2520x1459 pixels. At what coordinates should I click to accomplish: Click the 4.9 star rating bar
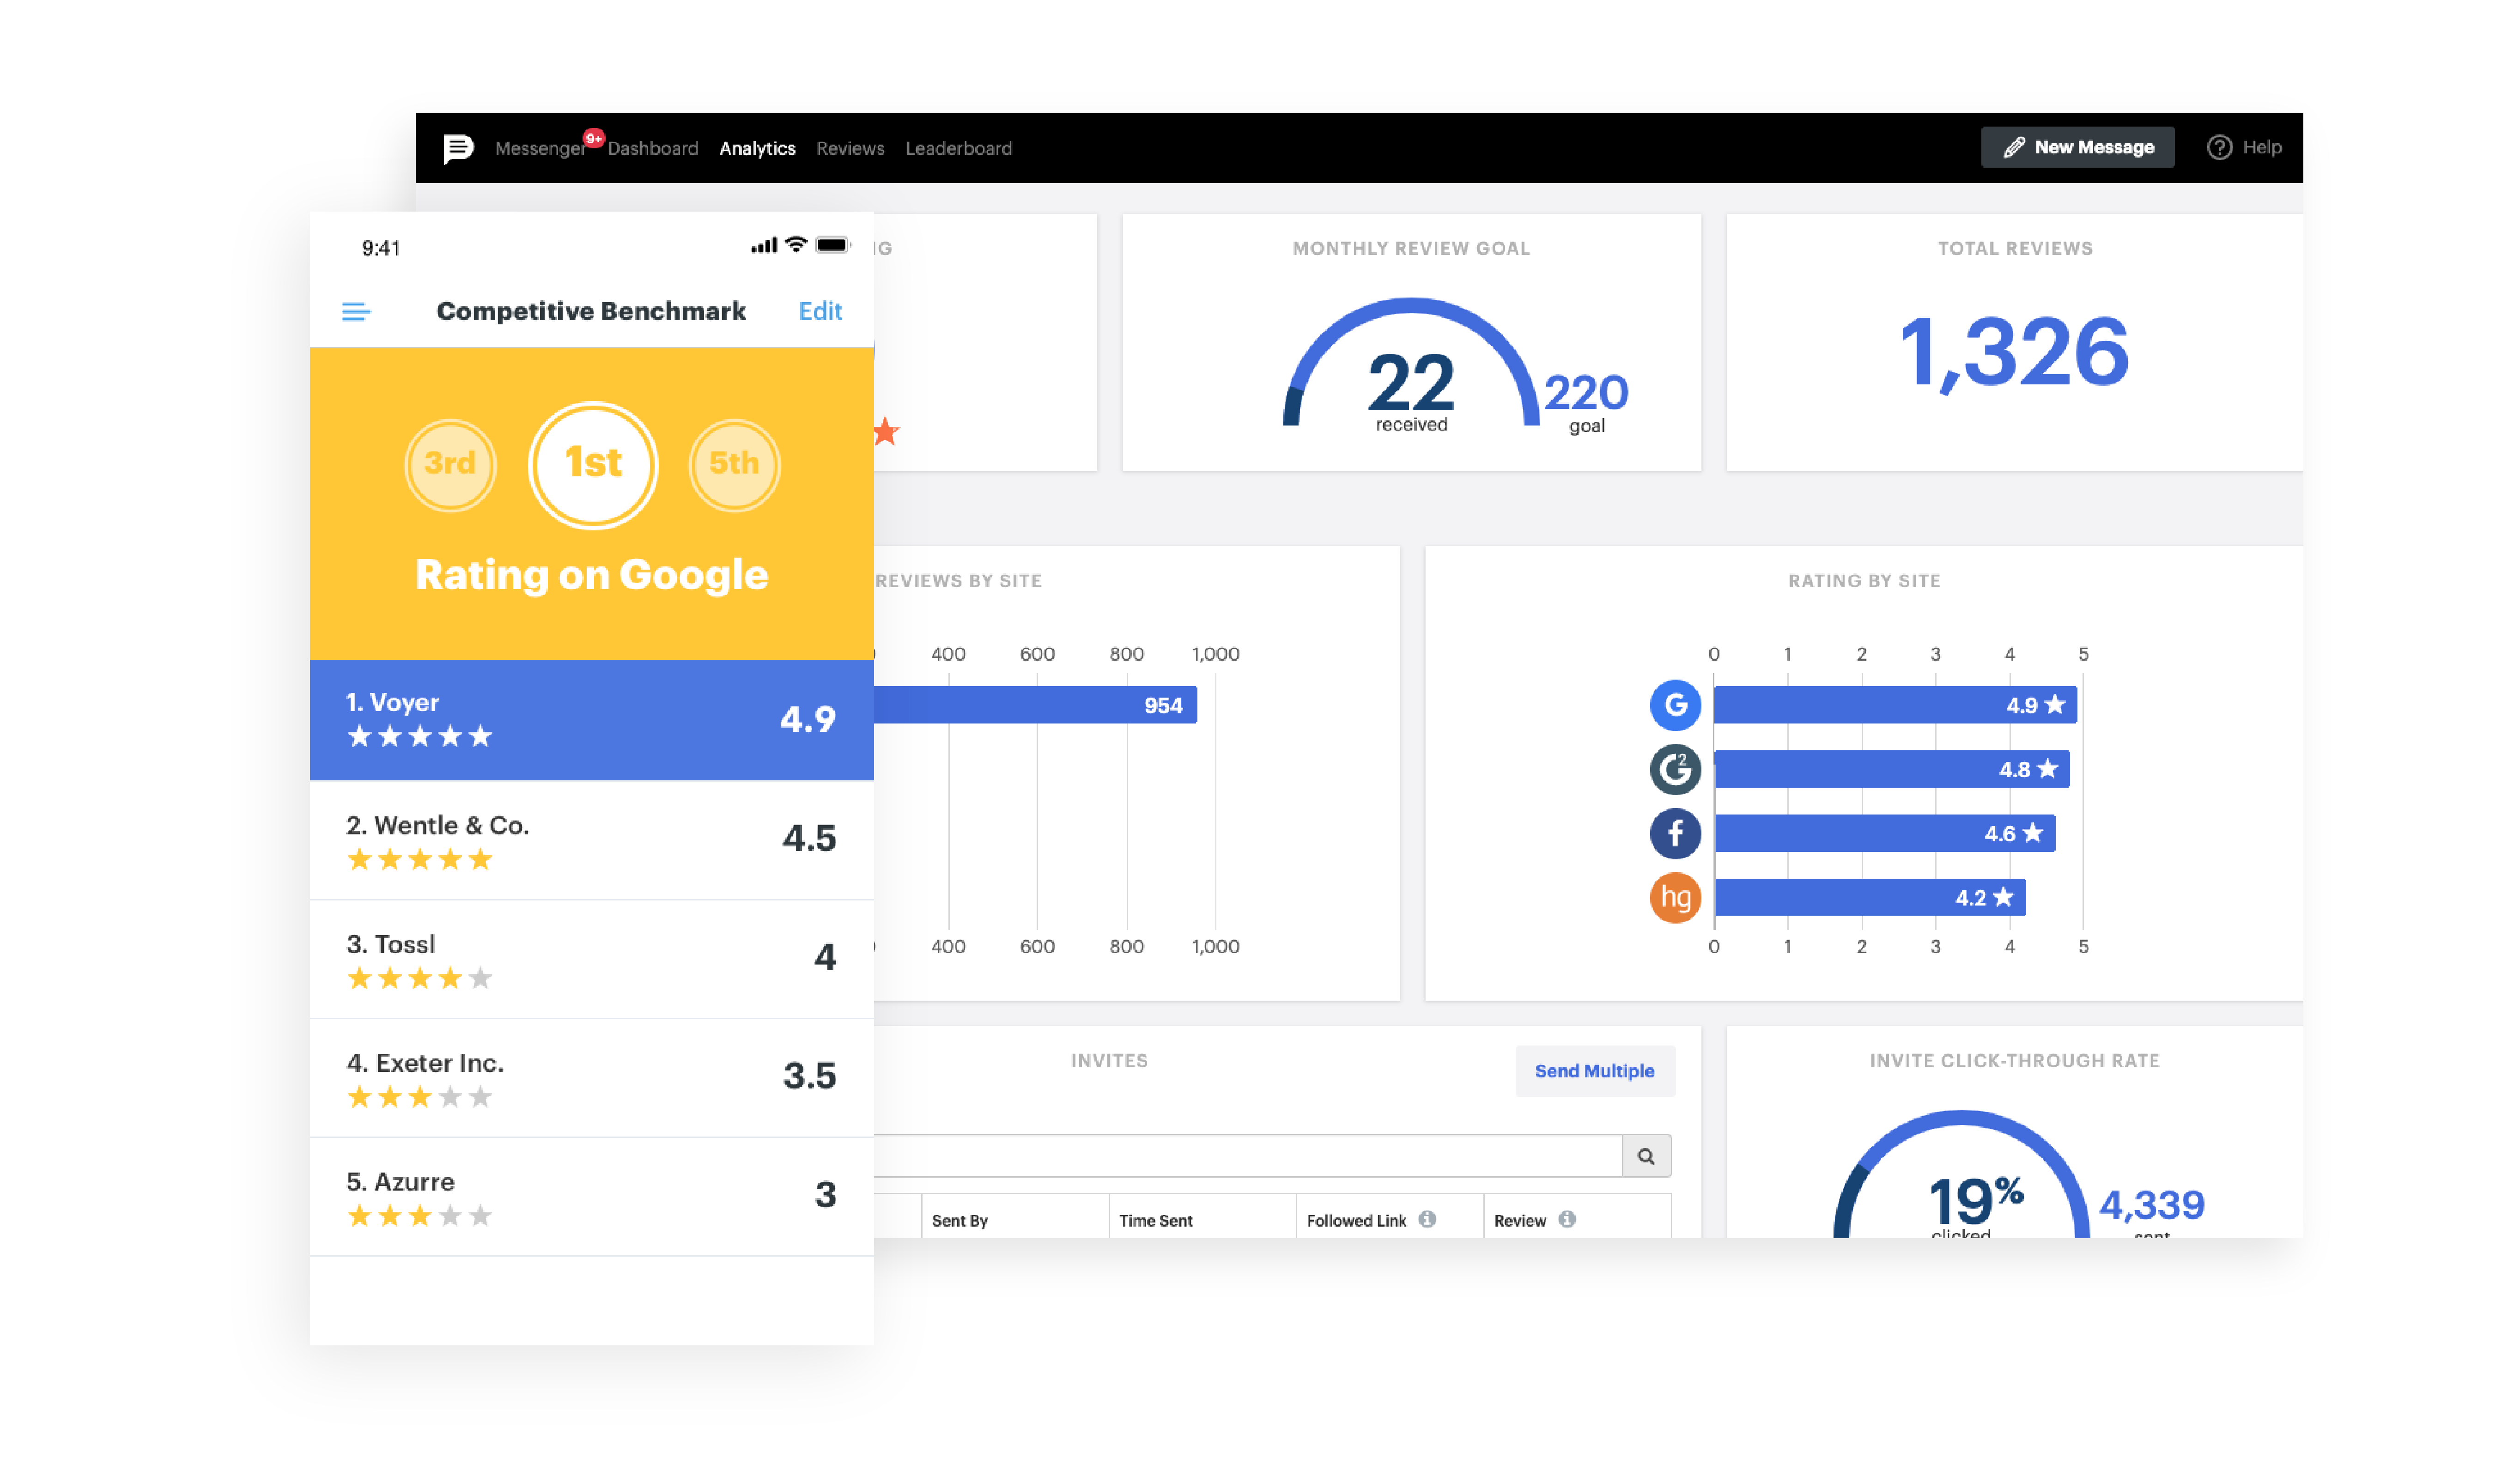(x=1895, y=705)
